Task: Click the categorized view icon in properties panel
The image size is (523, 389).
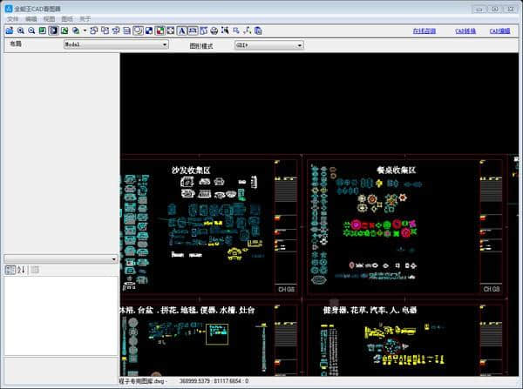Action: point(10,270)
